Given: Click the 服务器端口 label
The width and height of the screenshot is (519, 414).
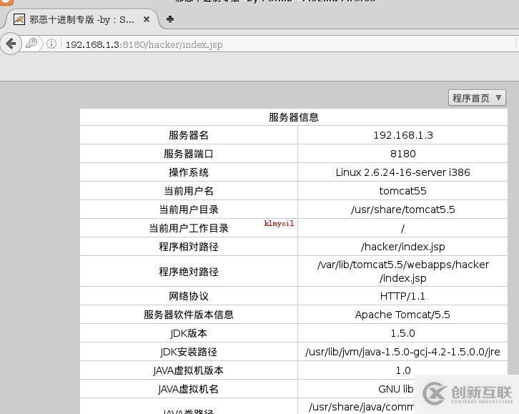Looking at the screenshot, I should tap(189, 154).
